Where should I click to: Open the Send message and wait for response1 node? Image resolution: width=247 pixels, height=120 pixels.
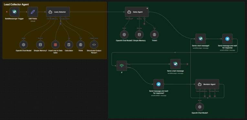(x=159, y=84)
